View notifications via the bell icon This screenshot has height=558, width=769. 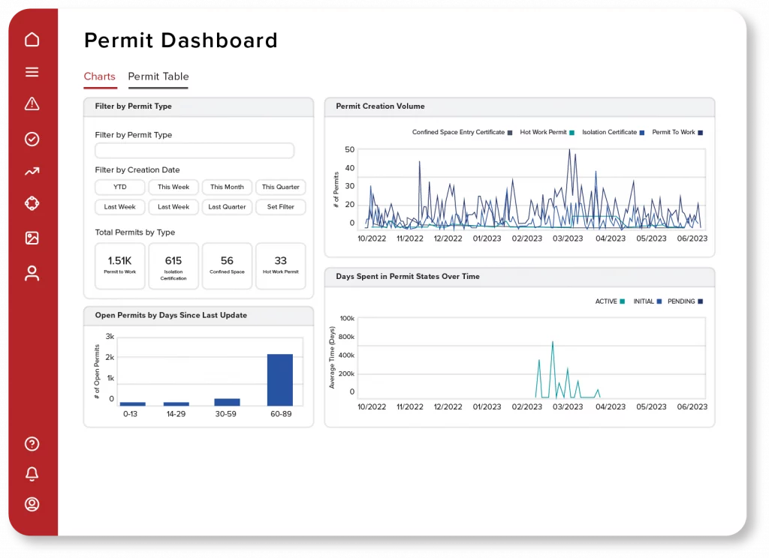click(32, 474)
